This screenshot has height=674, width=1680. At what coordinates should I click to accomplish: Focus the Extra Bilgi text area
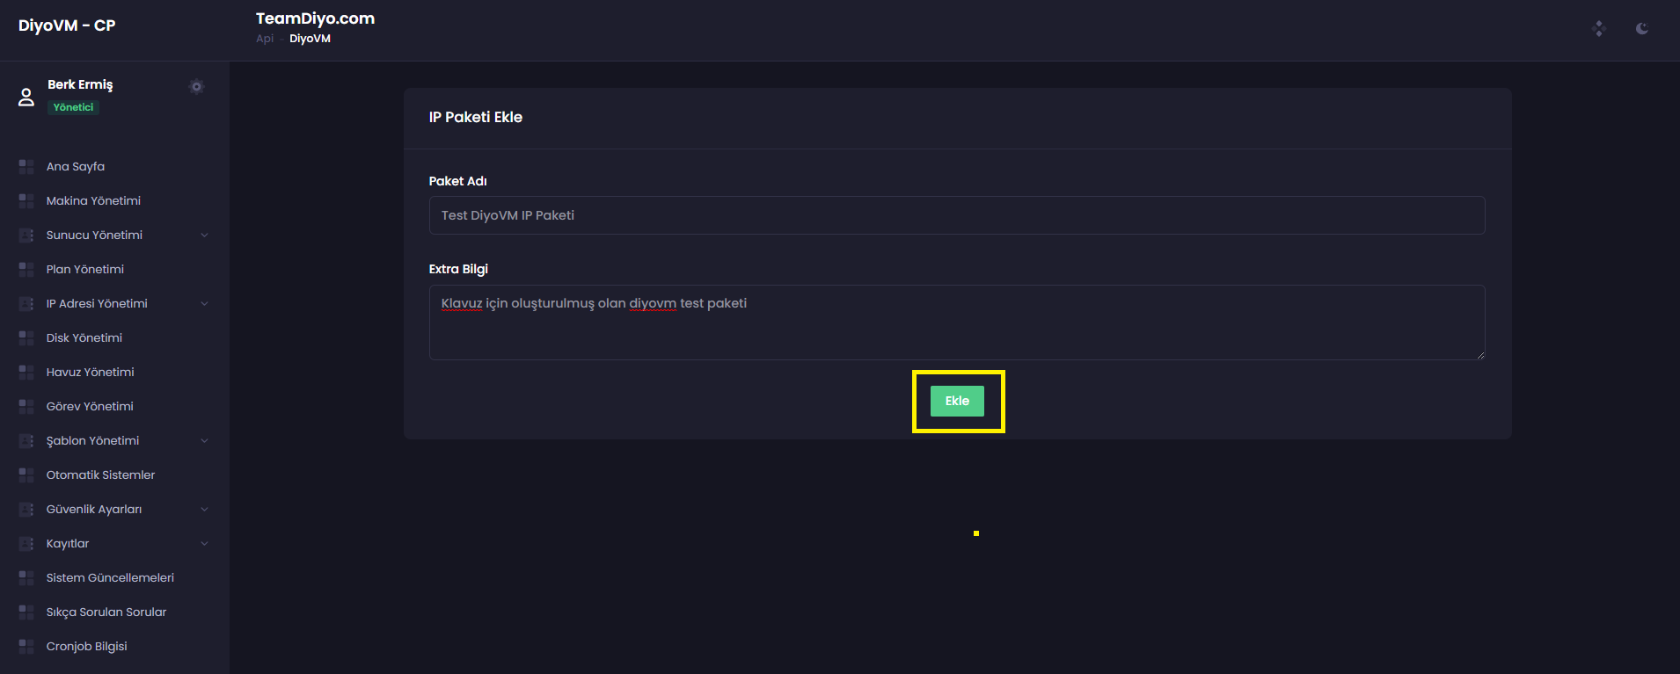click(957, 323)
